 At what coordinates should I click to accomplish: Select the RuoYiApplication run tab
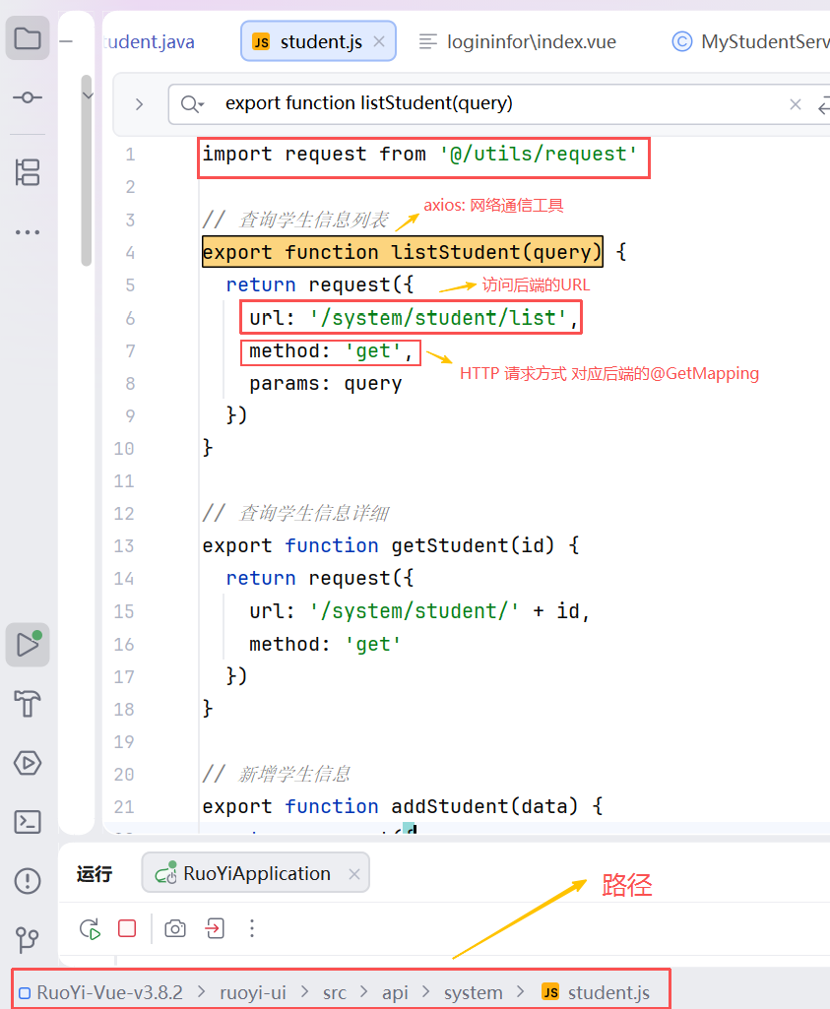coord(256,873)
